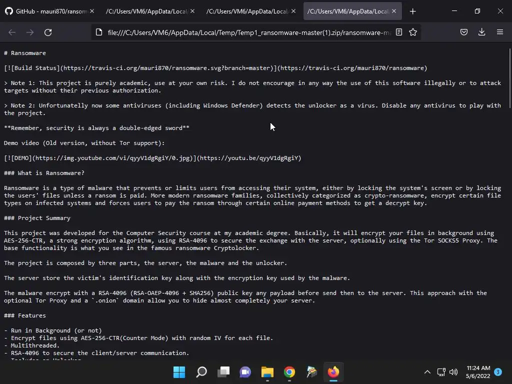Viewport: 512px width, 384px height.
Task: Close the GitHub mauri870 tab
Action: (x=92, y=11)
